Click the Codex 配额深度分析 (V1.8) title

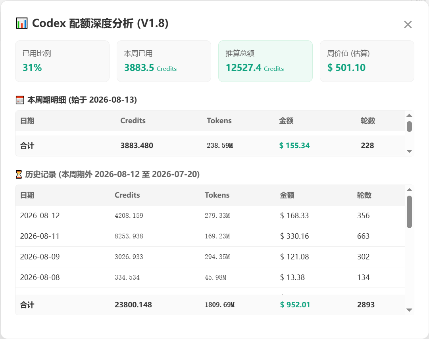[x=100, y=23]
